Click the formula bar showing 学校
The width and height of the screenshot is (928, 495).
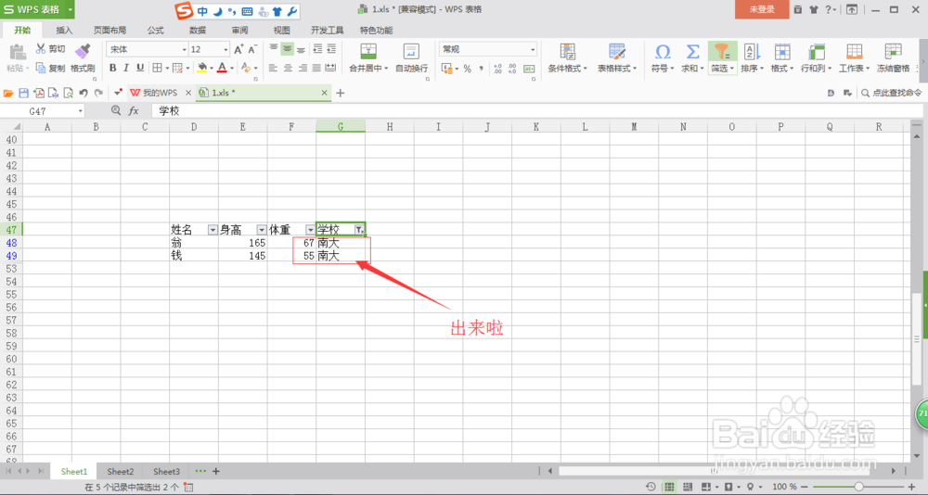pyautogui.click(x=537, y=110)
